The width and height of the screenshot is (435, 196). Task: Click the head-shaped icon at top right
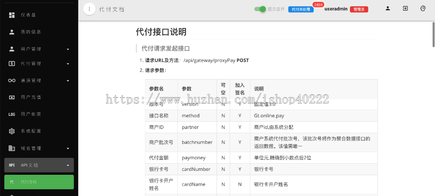point(423,9)
